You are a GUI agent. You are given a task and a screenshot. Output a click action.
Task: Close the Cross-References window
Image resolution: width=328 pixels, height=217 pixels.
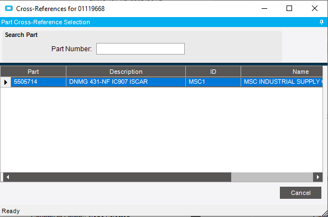(315, 9)
